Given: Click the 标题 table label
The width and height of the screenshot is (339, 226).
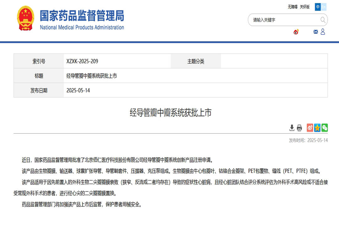Looking at the screenshot, I should coord(39,76).
